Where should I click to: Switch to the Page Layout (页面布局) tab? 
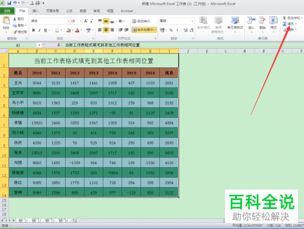52,11
